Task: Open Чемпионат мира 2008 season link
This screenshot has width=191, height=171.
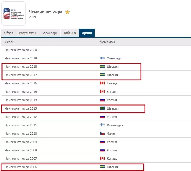Action: coord(21,150)
